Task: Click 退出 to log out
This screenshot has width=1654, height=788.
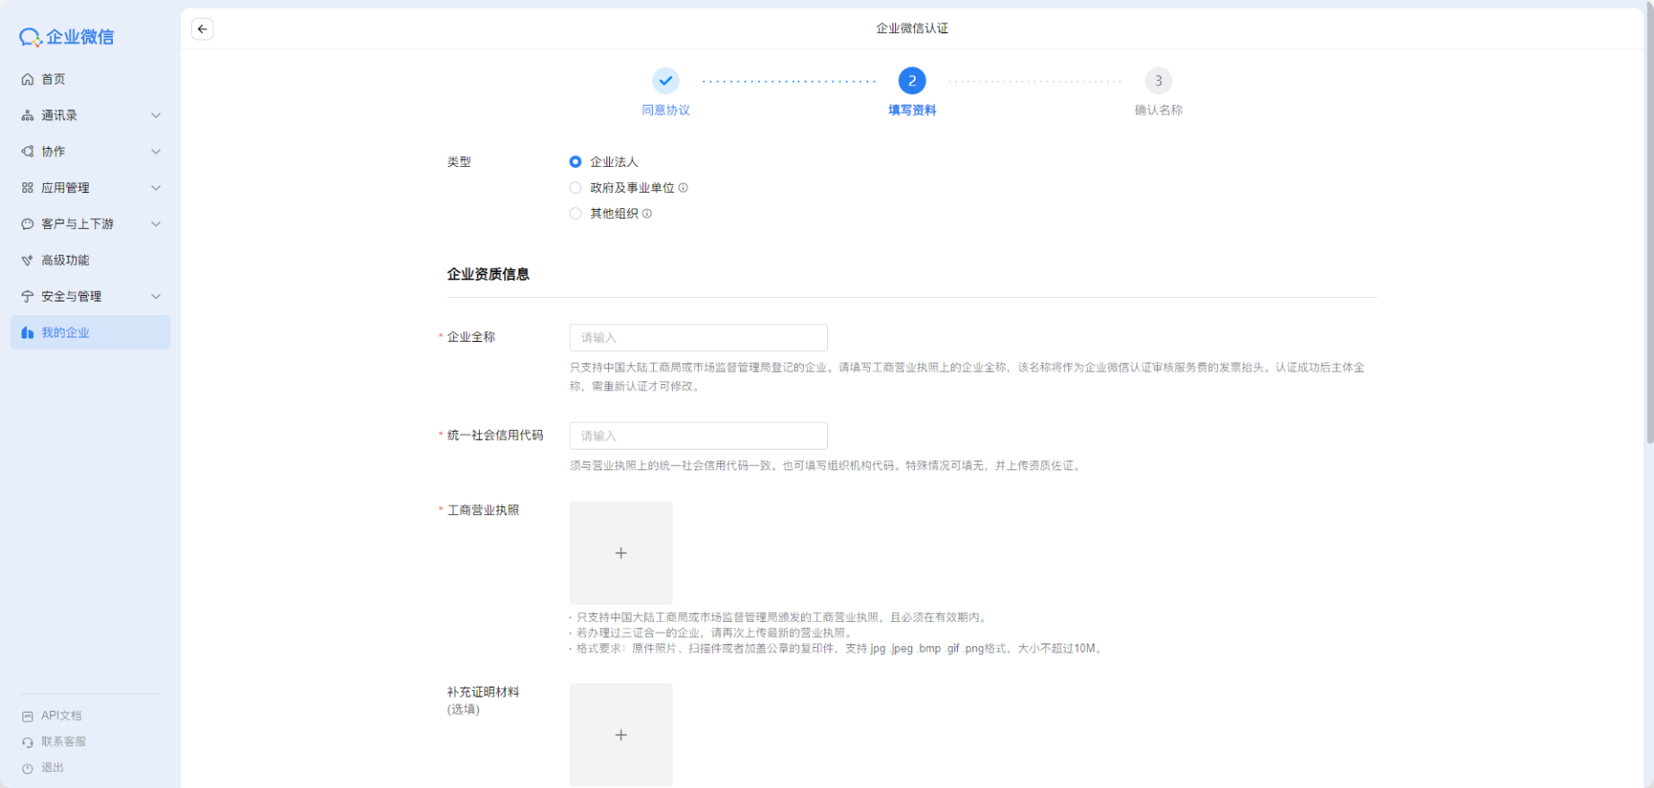Action: 52,767
